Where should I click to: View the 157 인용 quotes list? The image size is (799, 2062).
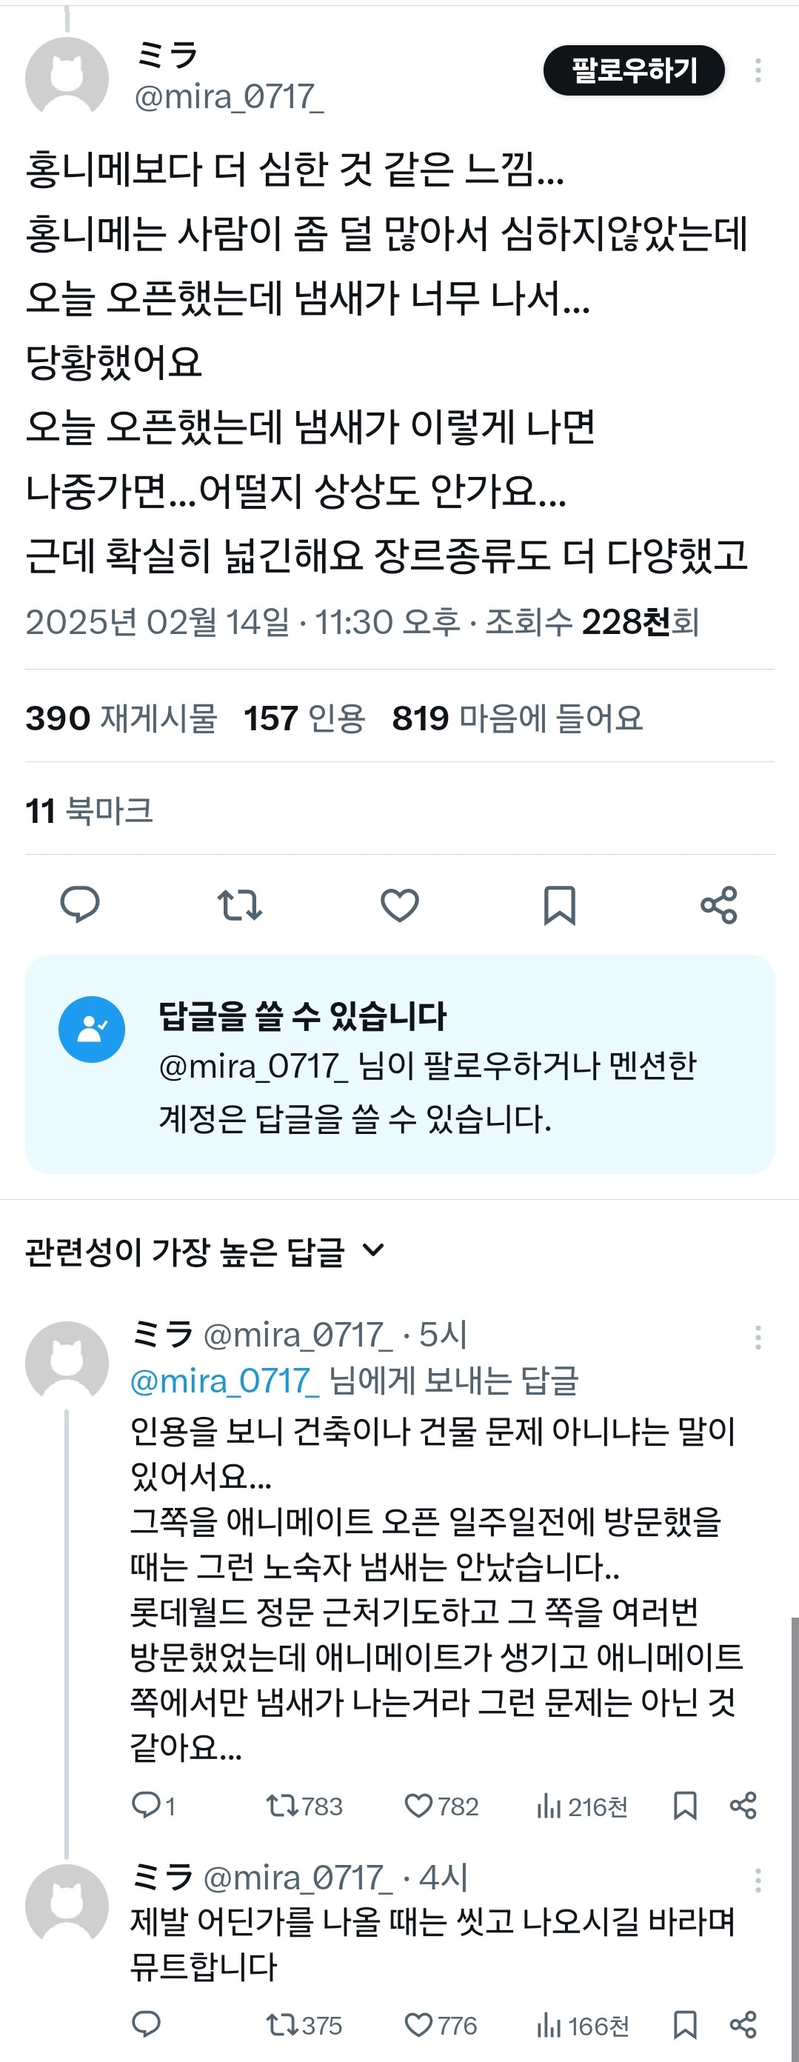point(304,718)
